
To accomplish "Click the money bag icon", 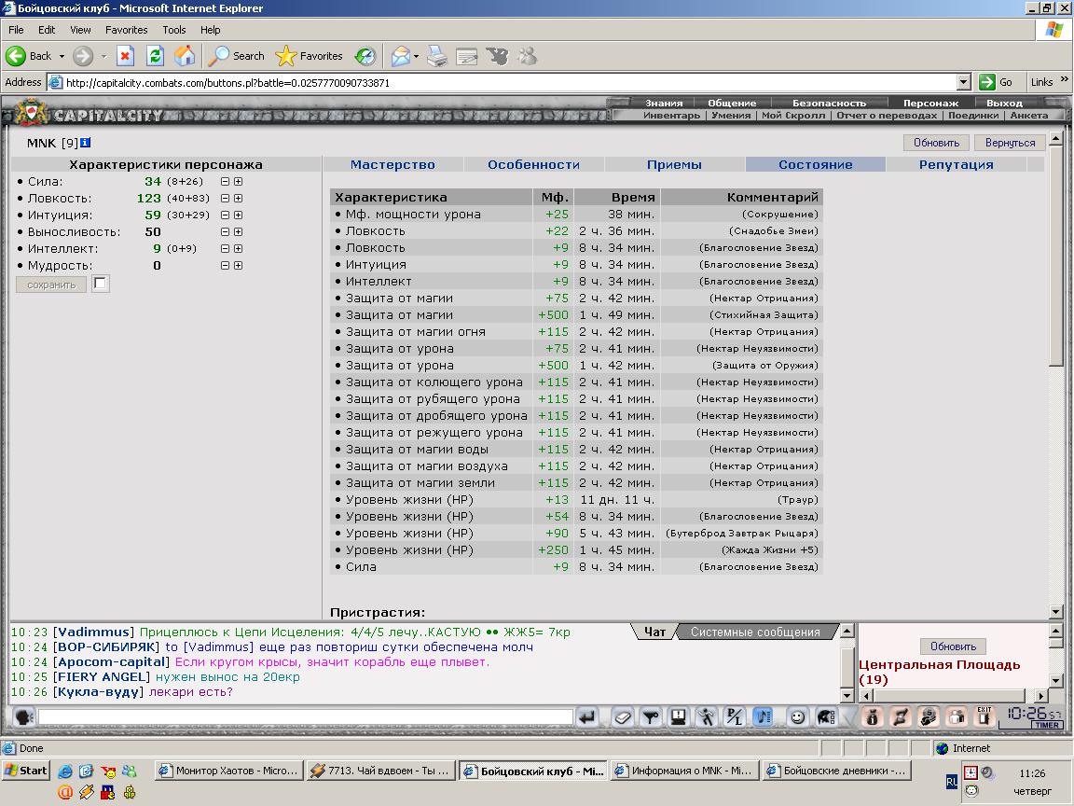I will [x=873, y=717].
